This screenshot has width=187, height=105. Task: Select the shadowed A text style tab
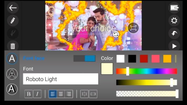[x=12, y=89]
